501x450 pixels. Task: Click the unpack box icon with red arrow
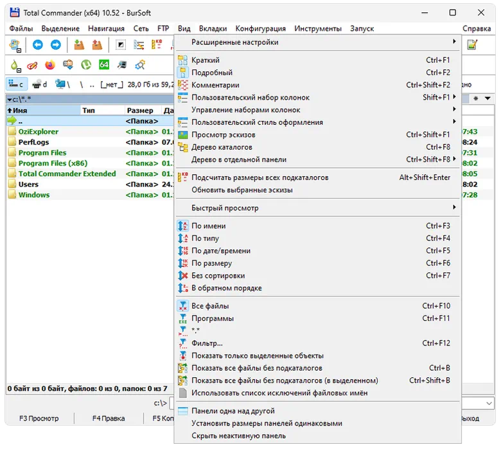[x=97, y=45]
